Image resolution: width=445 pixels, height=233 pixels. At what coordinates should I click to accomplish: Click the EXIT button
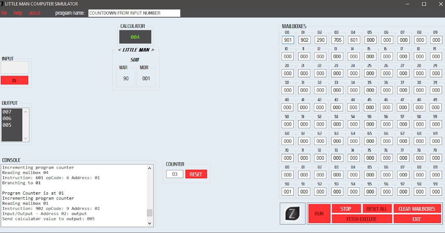(417, 219)
